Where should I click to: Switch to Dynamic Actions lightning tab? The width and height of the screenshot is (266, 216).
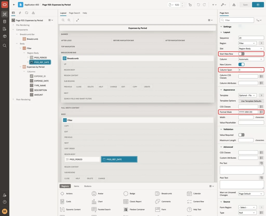[20, 13]
